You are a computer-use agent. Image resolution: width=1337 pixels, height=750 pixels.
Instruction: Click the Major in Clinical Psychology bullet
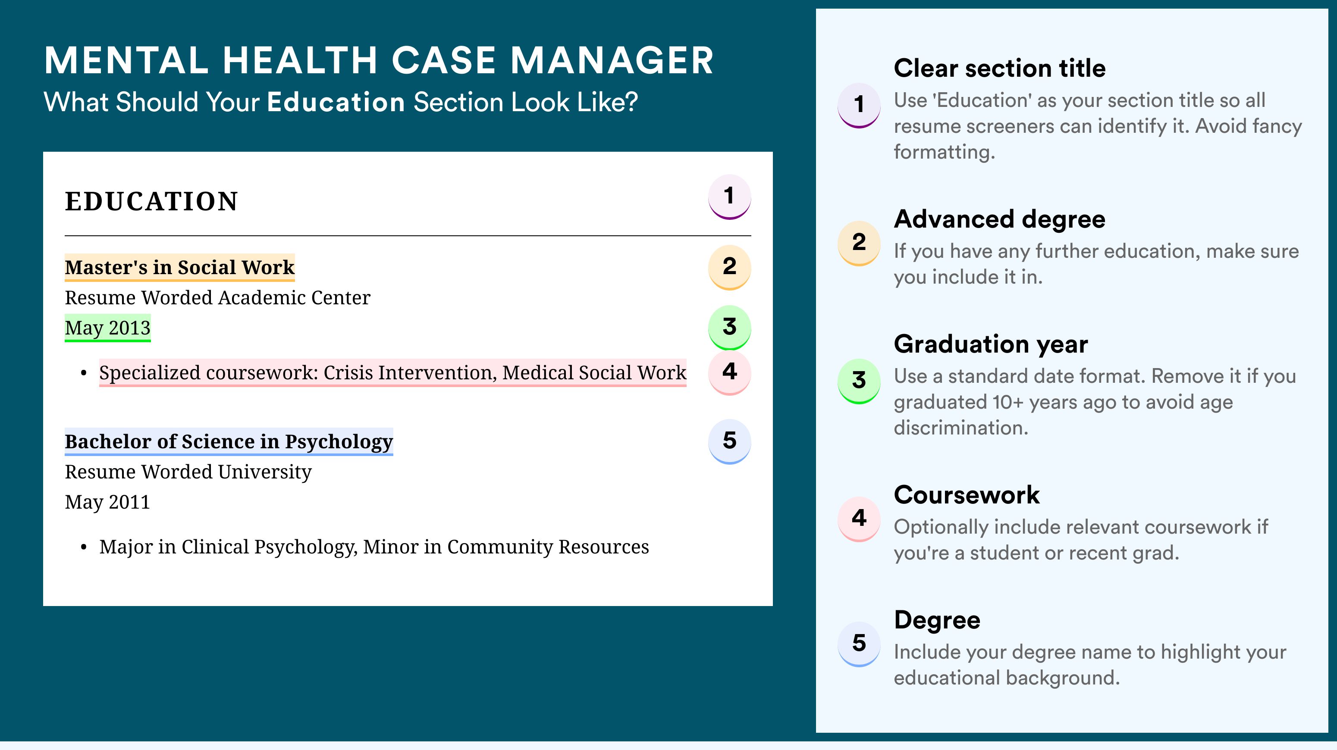click(x=373, y=547)
